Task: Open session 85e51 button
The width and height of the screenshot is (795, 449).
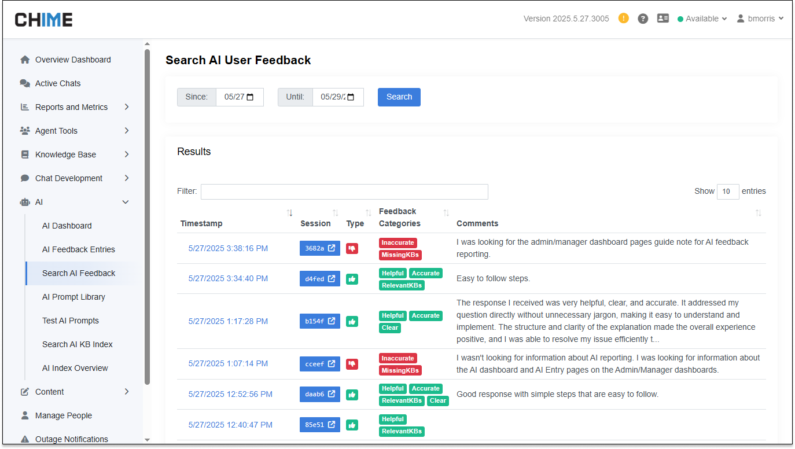Action: [320, 425]
